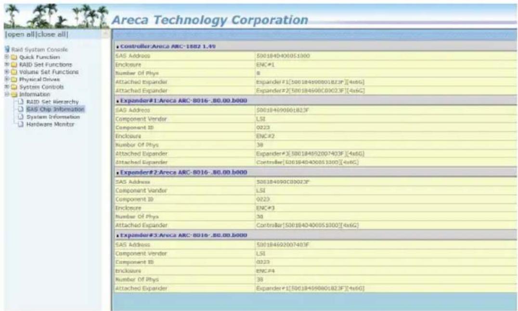Viewport: 518px width, 311px height.
Task: Expand the Volume Set Functions node
Action: (7, 72)
